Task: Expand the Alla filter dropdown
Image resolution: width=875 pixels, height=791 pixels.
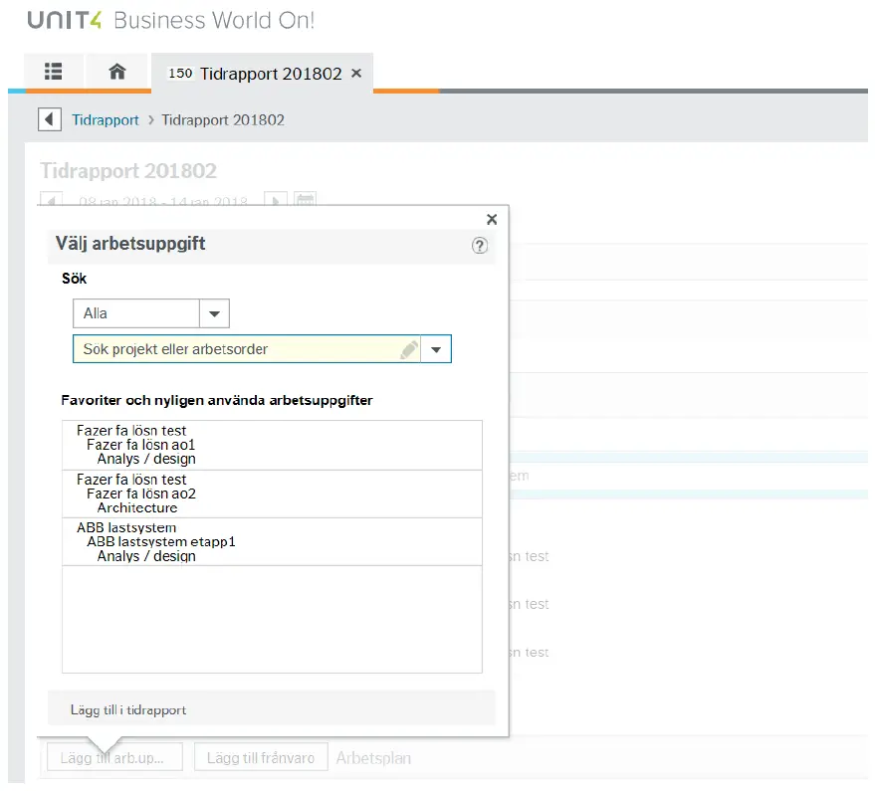Action: click(214, 313)
